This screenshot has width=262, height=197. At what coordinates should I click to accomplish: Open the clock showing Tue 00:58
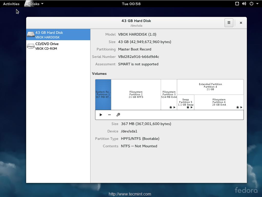(x=131, y=4)
